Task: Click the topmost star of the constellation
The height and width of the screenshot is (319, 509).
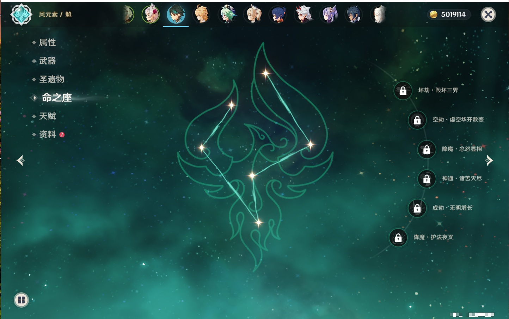Action: (x=266, y=73)
